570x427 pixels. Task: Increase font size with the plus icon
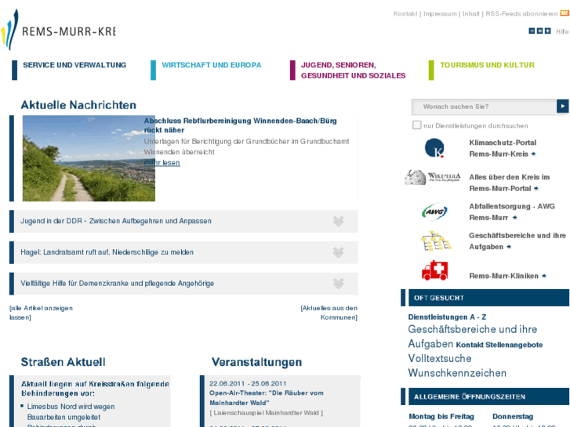[x=548, y=31]
